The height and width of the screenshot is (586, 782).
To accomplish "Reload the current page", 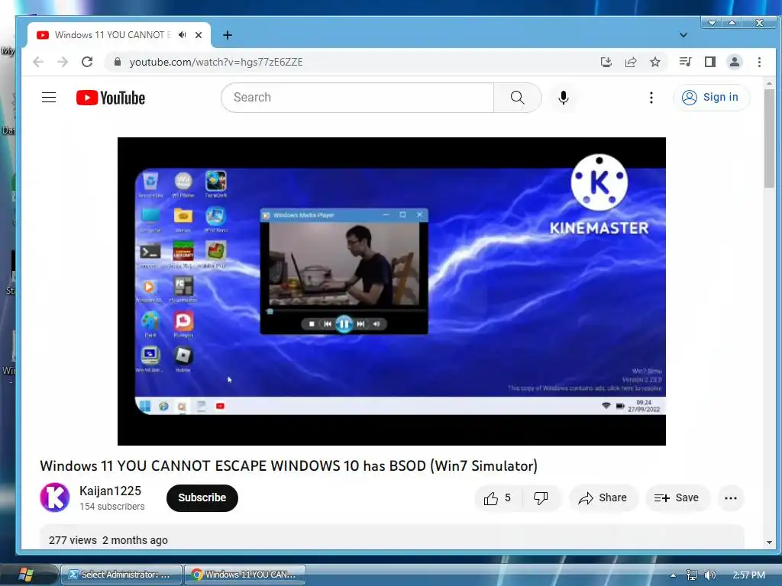I will tap(87, 62).
